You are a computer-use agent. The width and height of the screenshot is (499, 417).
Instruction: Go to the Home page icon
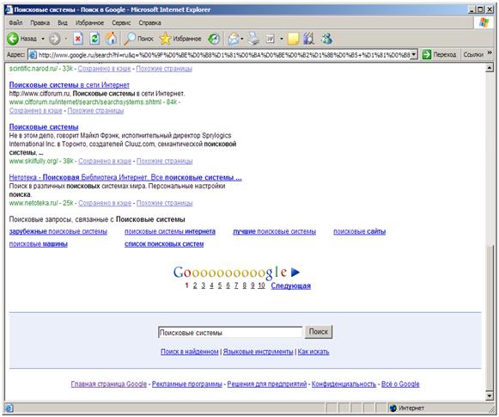click(111, 39)
